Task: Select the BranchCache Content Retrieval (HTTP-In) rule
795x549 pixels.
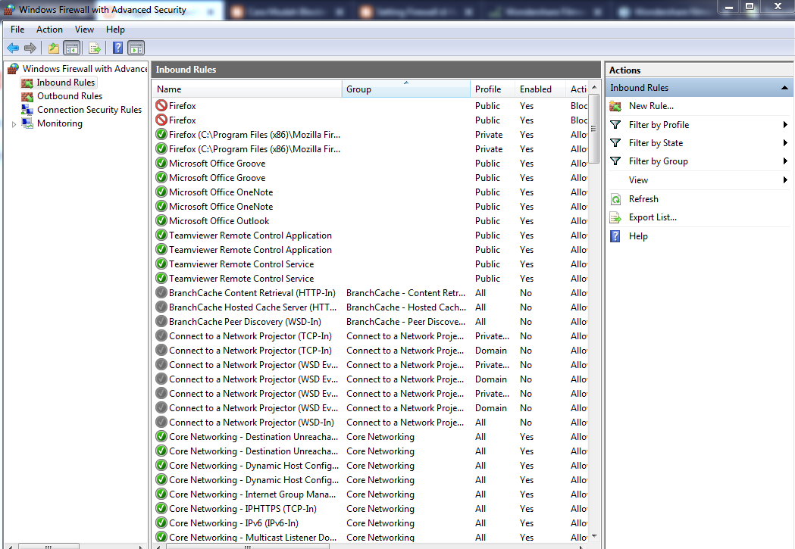Action: pyautogui.click(x=371, y=293)
